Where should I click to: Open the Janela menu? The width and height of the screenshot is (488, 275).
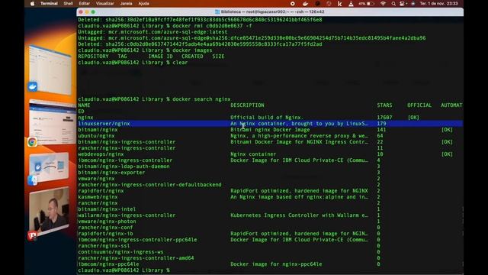[126, 4]
